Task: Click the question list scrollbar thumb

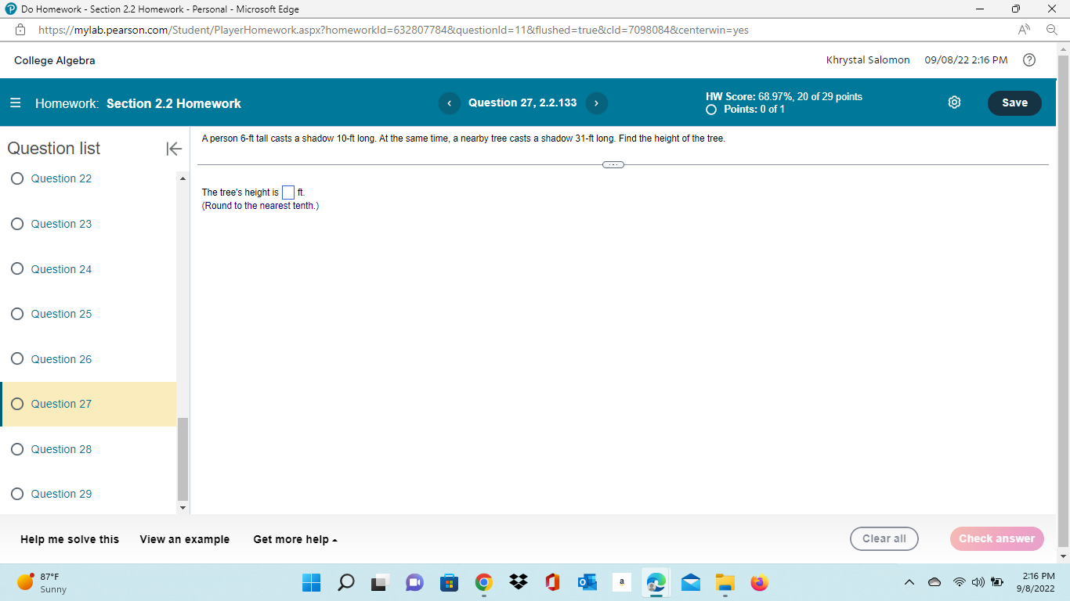Action: [183, 459]
